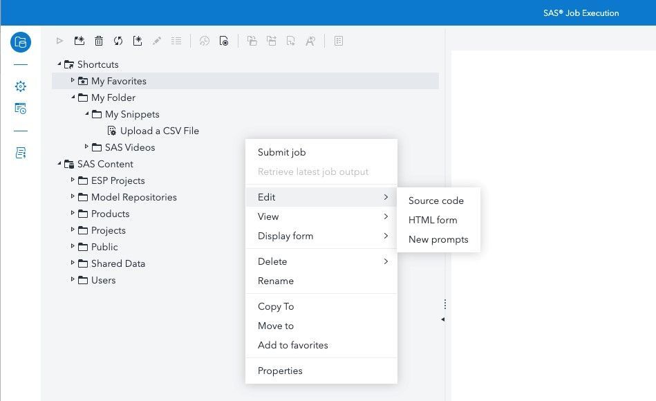Image resolution: width=656 pixels, height=401 pixels.
Task: Open the bottom script document icon in sidebar
Action: 21,153
